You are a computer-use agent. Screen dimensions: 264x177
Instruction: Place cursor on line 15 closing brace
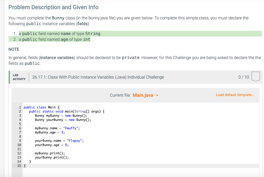[x=25, y=166]
